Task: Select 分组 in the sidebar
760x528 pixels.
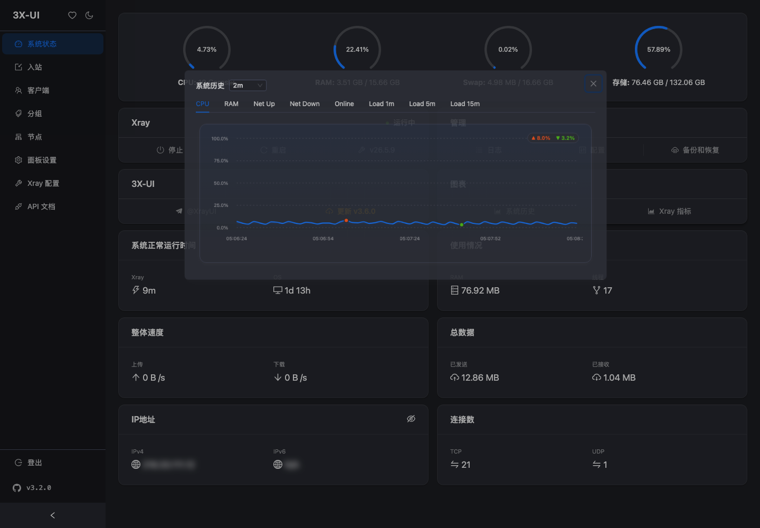Action: tap(53, 114)
